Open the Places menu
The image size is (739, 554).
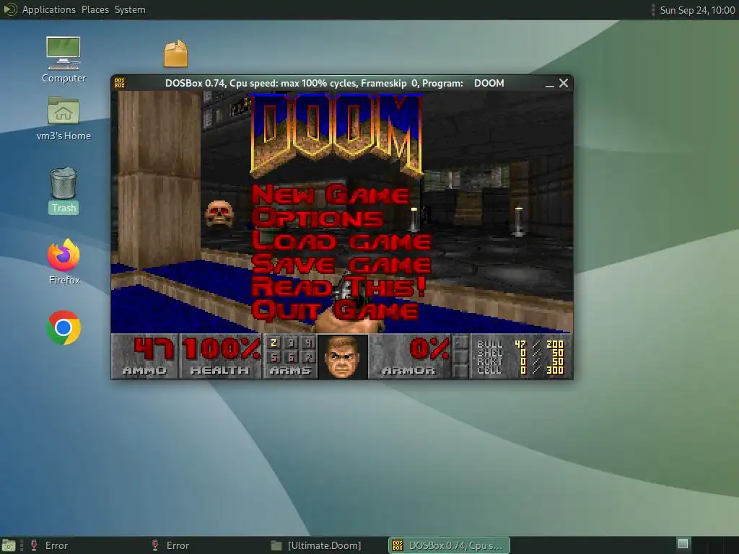coord(95,9)
